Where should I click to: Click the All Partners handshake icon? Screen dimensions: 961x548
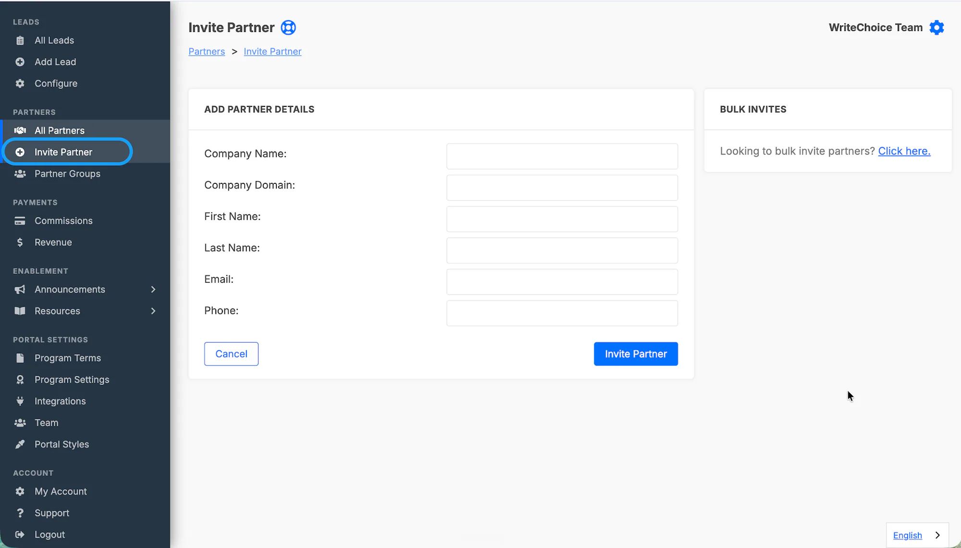click(x=20, y=131)
